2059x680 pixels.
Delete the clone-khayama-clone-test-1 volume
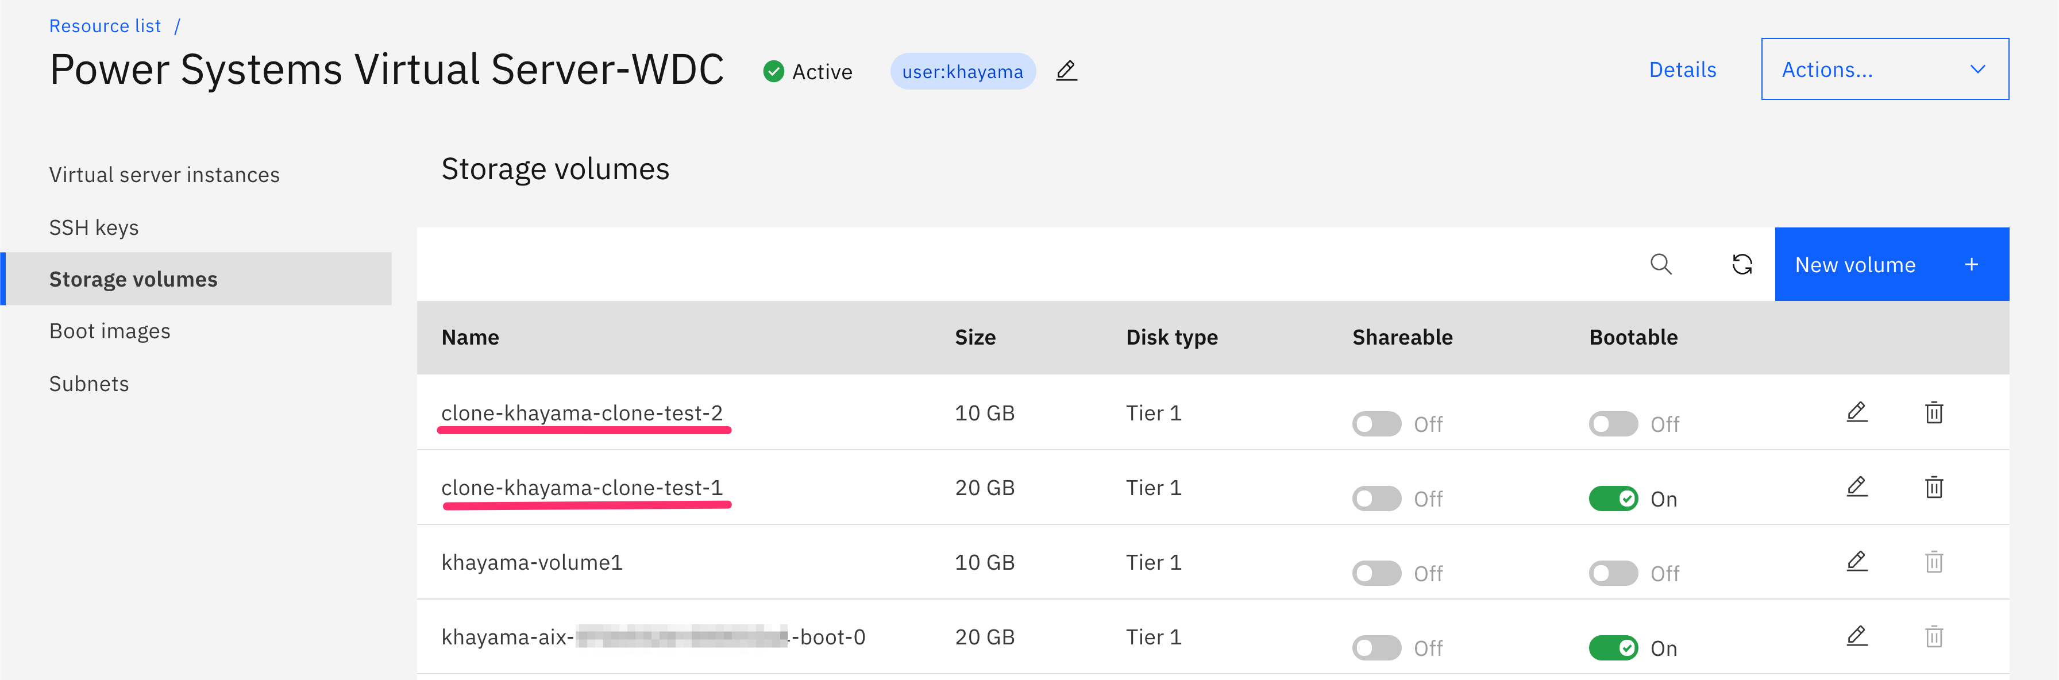click(x=1934, y=486)
